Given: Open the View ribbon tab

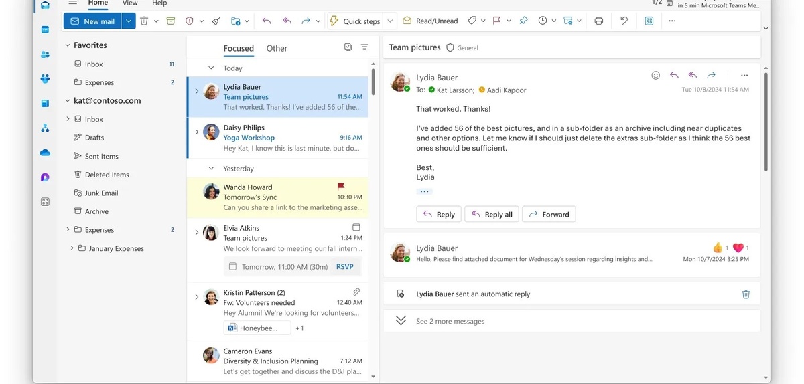Looking at the screenshot, I should tap(130, 3).
